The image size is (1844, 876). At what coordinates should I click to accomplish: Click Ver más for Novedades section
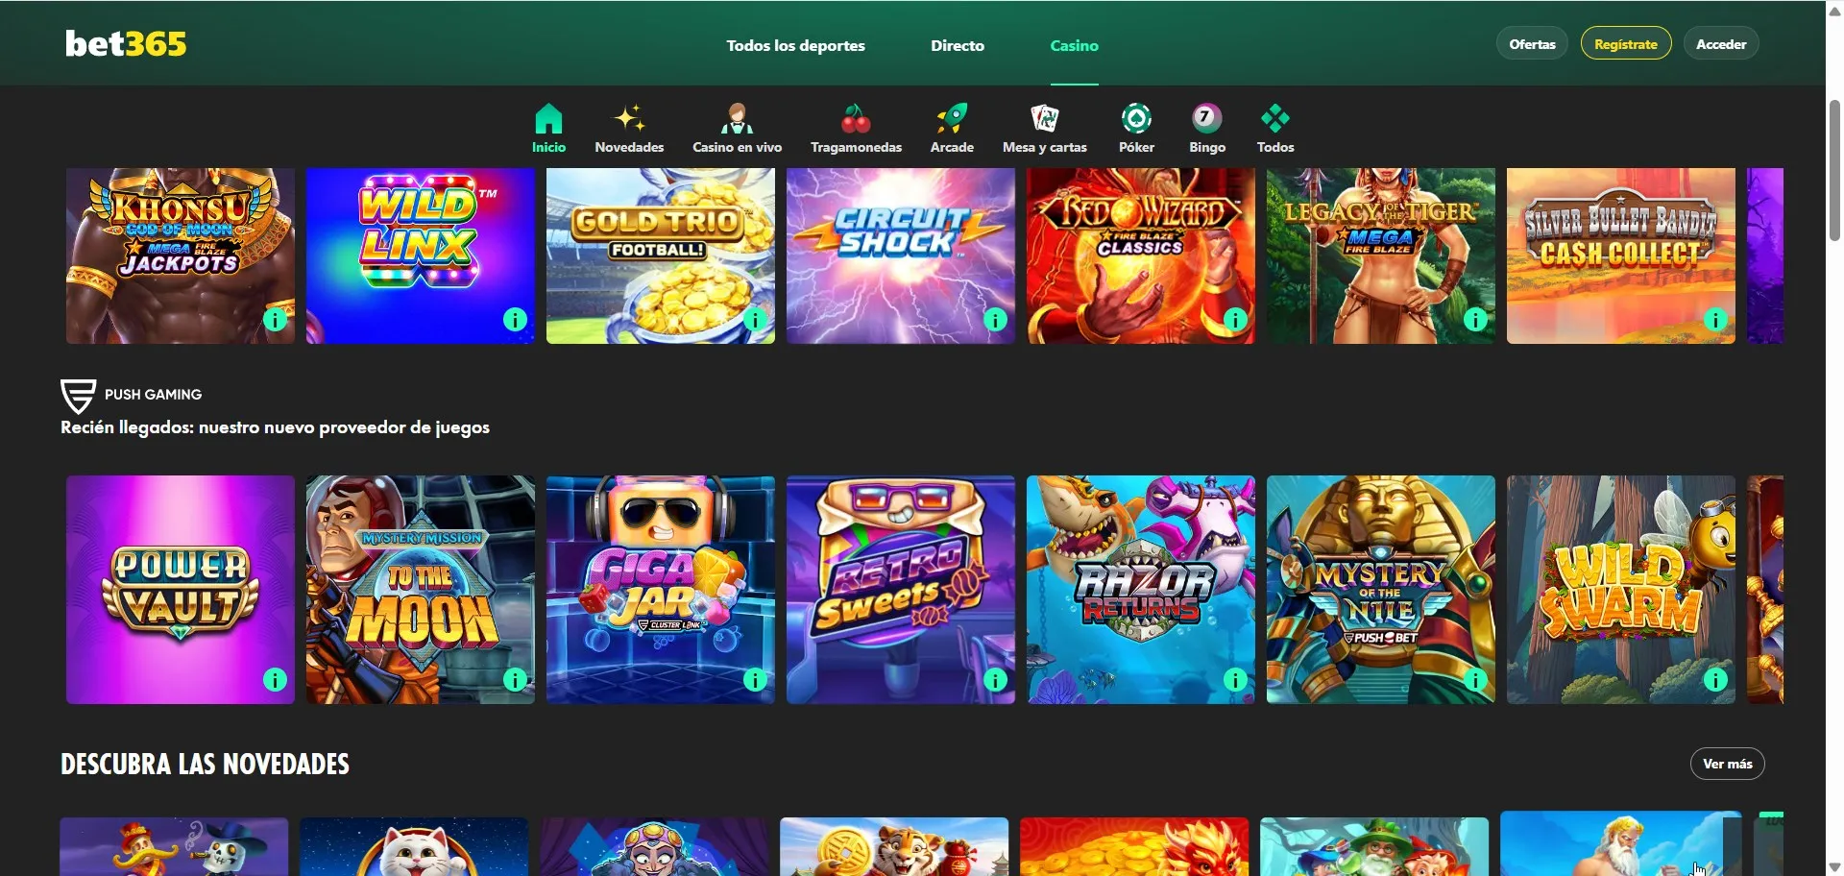(x=1727, y=764)
